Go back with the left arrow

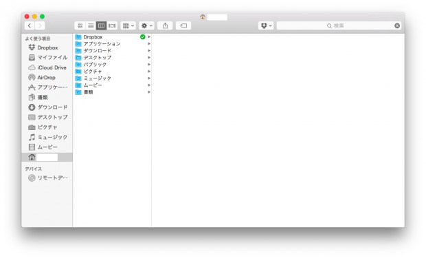point(30,25)
